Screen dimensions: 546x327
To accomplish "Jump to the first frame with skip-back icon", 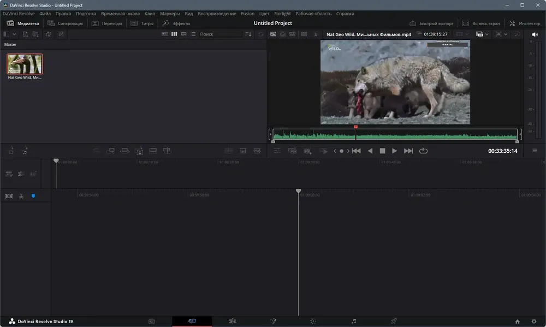I will [356, 151].
